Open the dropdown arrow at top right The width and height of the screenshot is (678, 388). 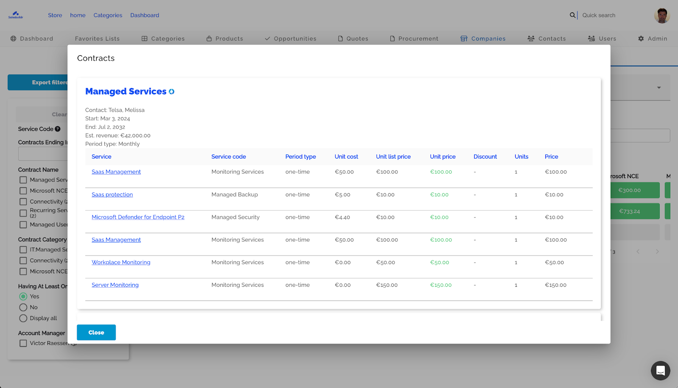click(x=659, y=88)
